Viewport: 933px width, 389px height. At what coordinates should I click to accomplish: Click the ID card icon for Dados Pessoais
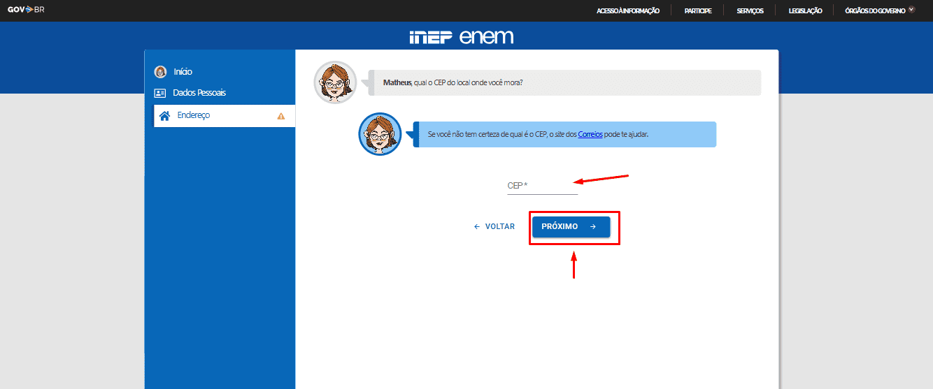(160, 93)
